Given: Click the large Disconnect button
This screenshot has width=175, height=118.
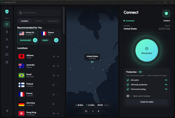Looking at the screenshot, I should tap(147, 50).
